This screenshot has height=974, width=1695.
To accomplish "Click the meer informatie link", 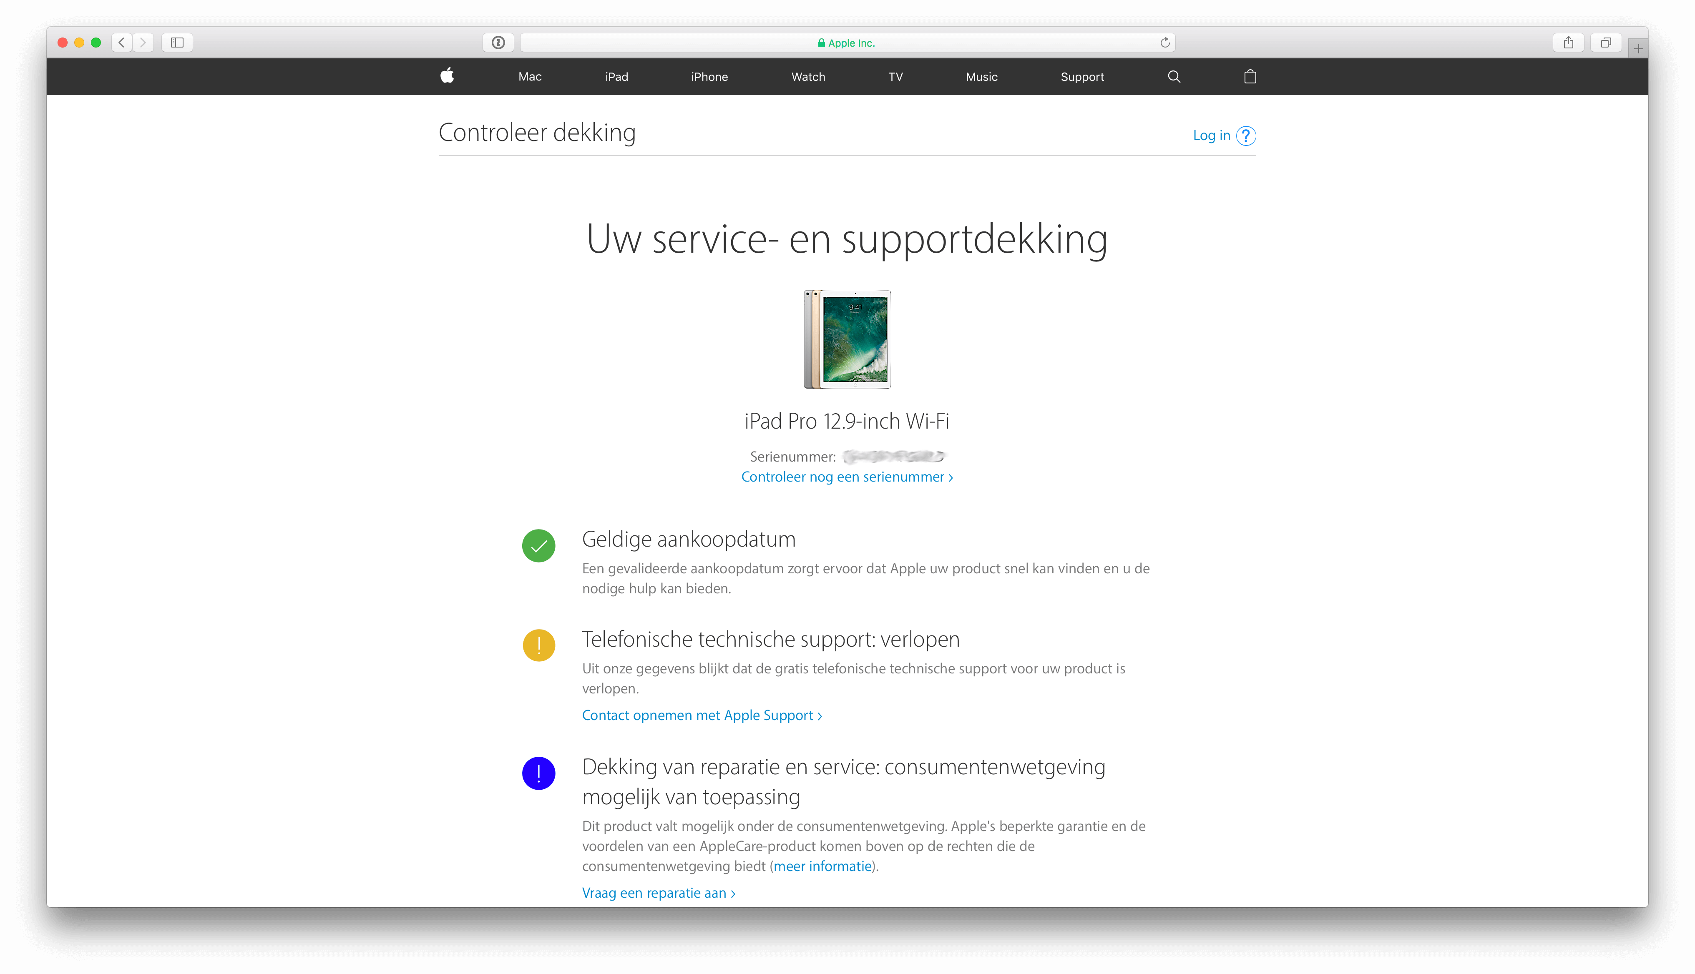I will 822,866.
